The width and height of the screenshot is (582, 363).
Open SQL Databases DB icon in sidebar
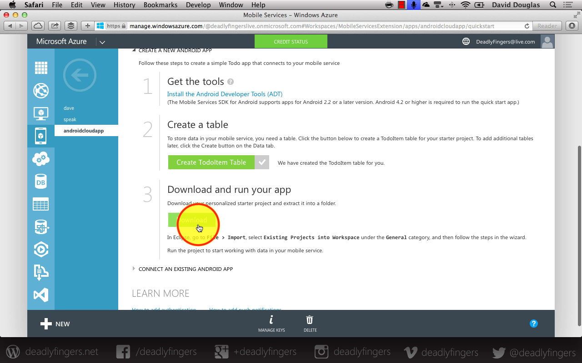[x=41, y=181]
